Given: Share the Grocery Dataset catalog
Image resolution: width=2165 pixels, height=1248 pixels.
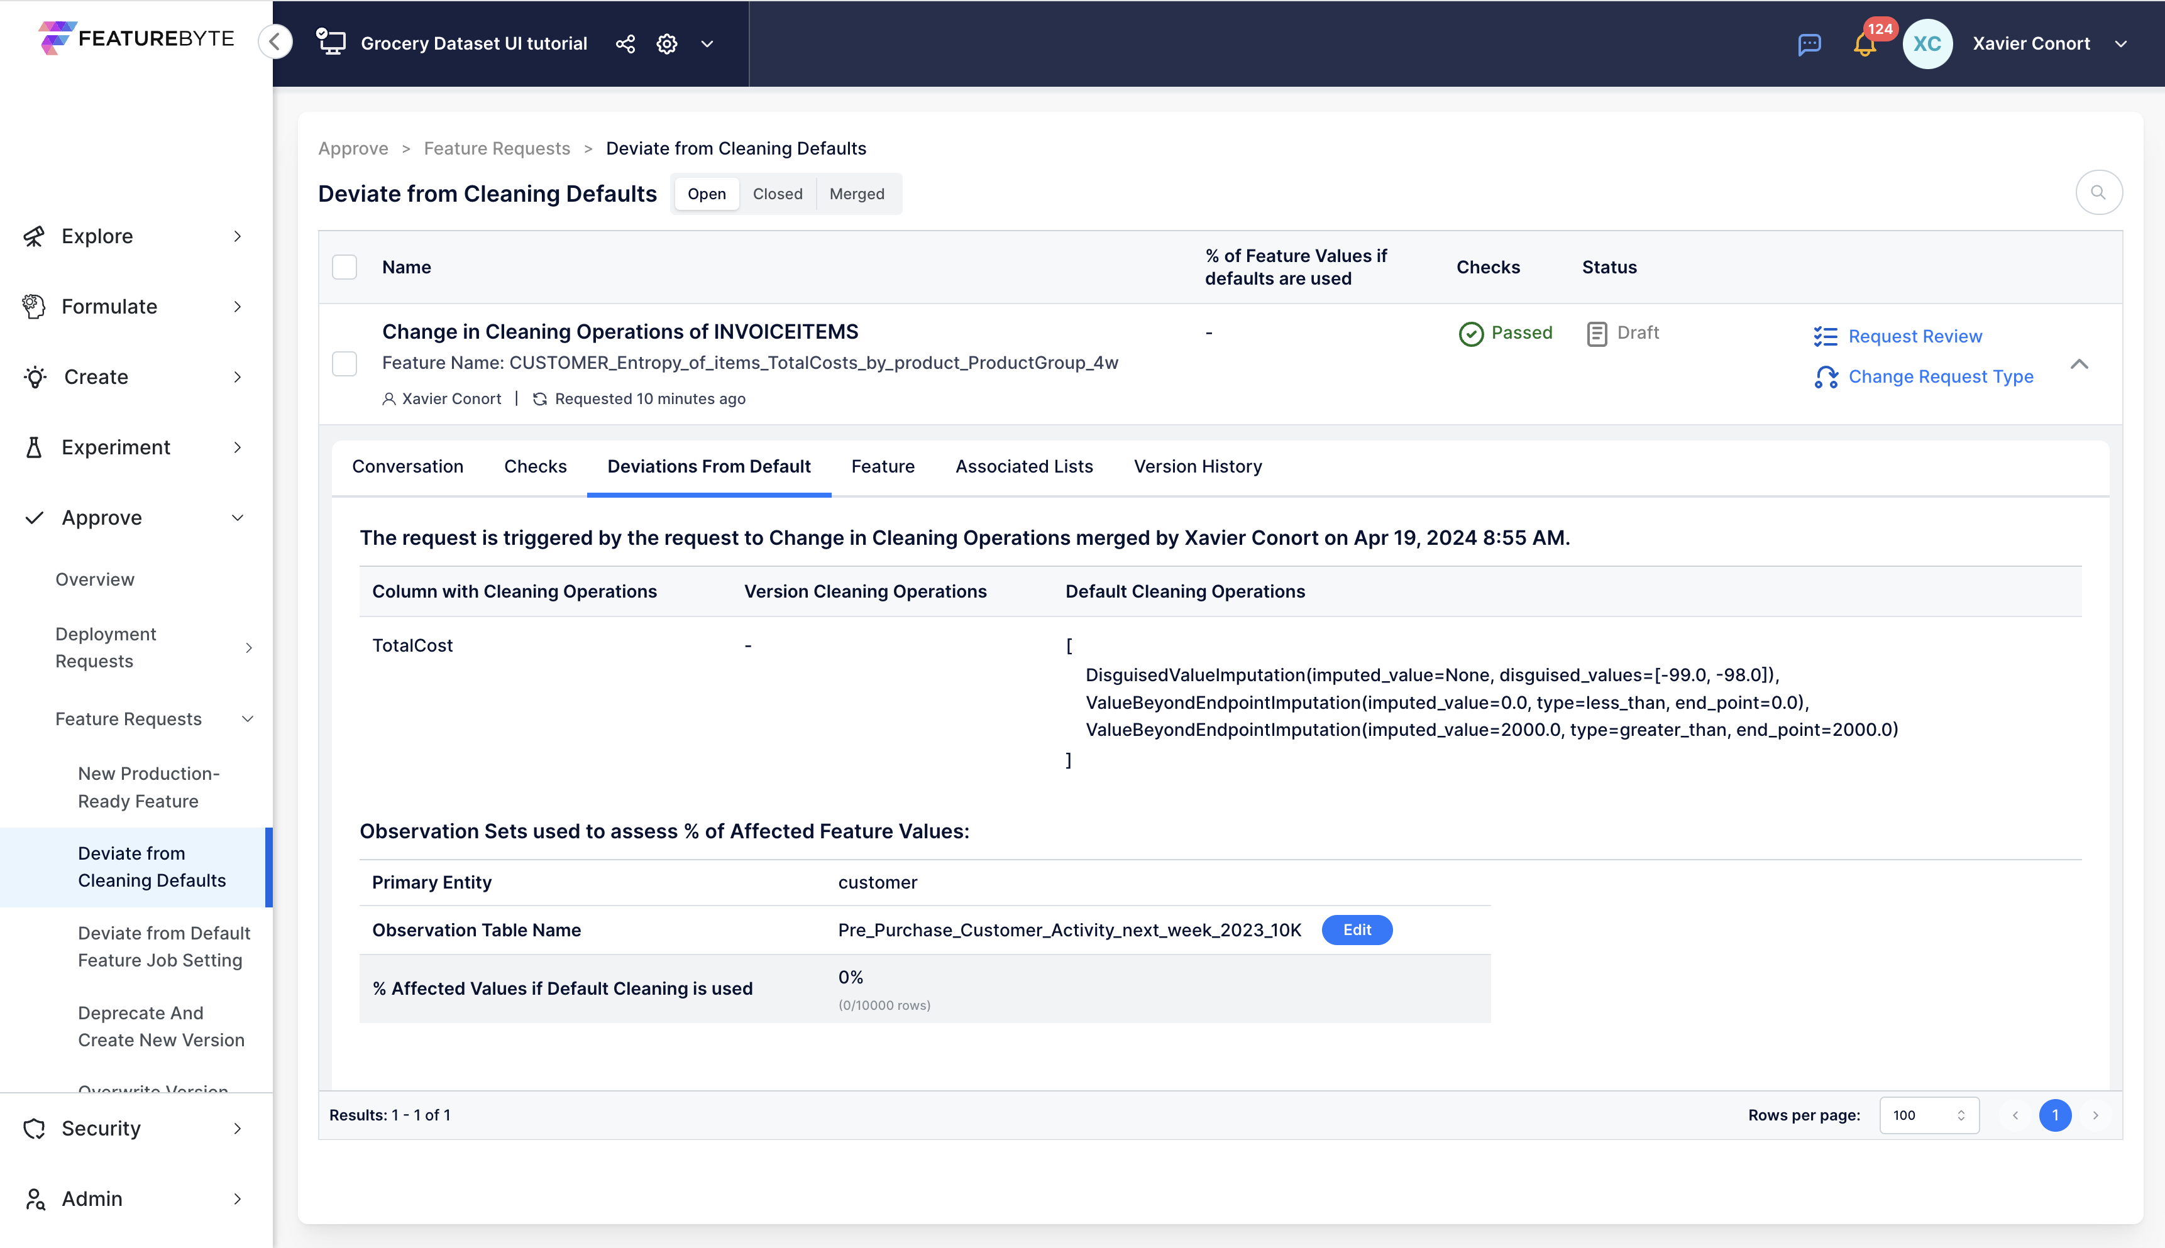Looking at the screenshot, I should [625, 44].
